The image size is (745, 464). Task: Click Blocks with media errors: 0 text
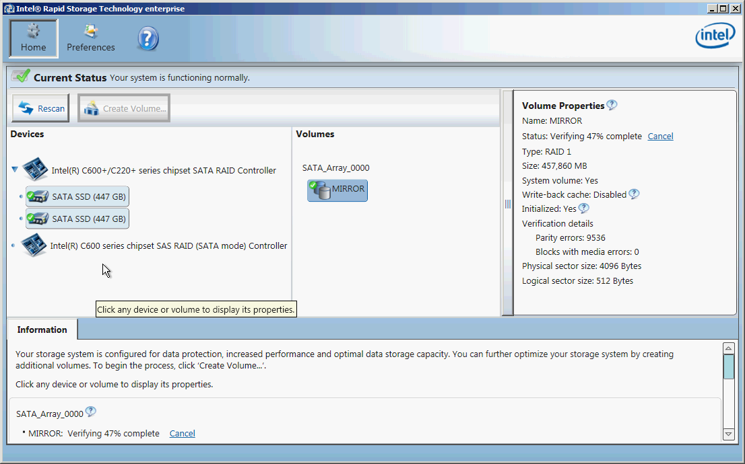tap(587, 252)
